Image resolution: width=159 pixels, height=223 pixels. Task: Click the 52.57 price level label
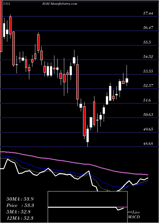pyautogui.click(x=148, y=86)
